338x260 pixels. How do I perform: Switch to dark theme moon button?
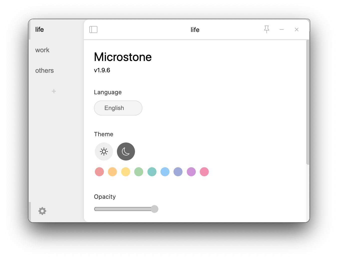tap(126, 151)
